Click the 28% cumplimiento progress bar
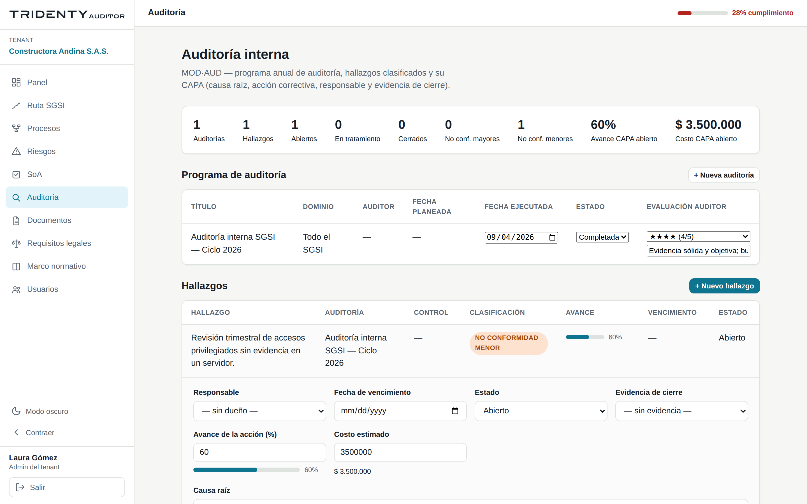Screen dimensions: 807x504 [702, 13]
